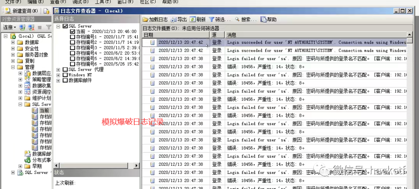Open the 窗口(W) menu
The width and height of the screenshot is (419, 189).
[125, 2]
